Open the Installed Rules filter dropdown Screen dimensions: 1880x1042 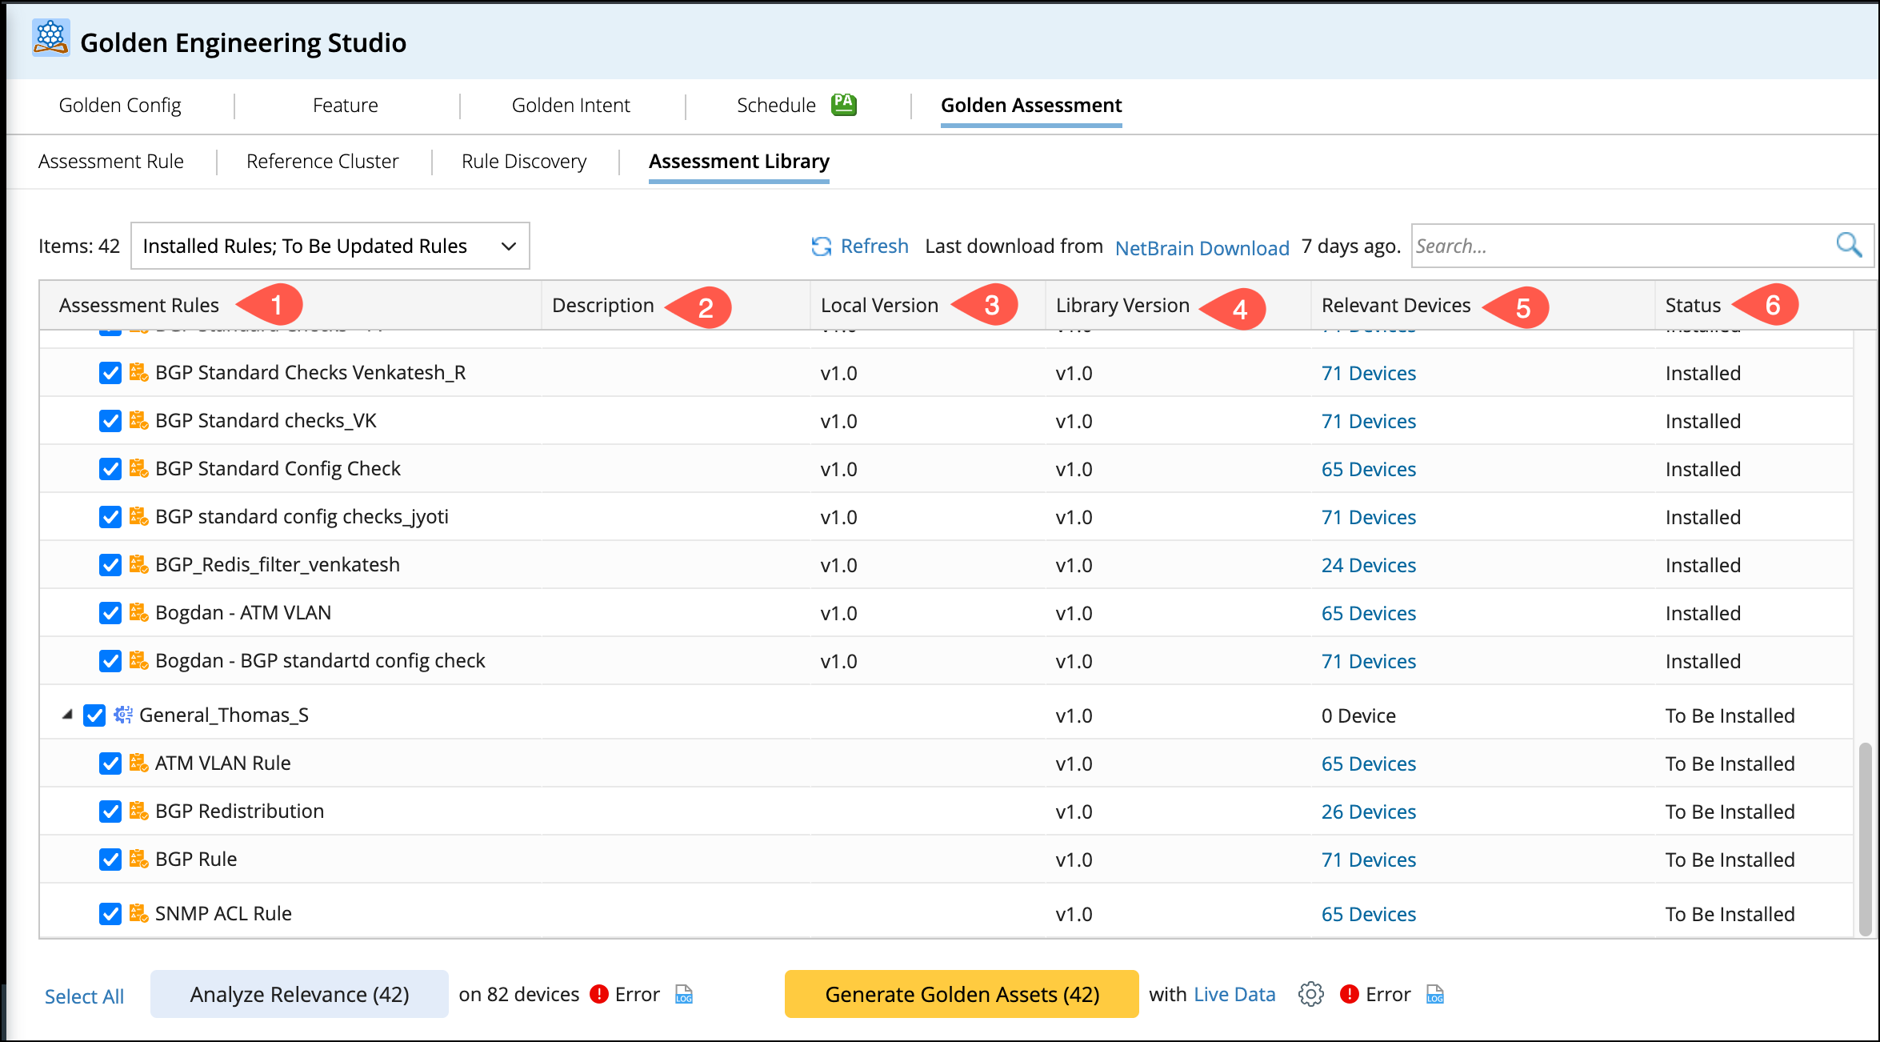point(330,246)
